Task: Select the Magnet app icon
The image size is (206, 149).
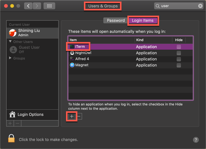Action: [x=72, y=65]
